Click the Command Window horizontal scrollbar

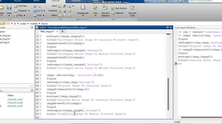pyautogui.click(x=201, y=117)
